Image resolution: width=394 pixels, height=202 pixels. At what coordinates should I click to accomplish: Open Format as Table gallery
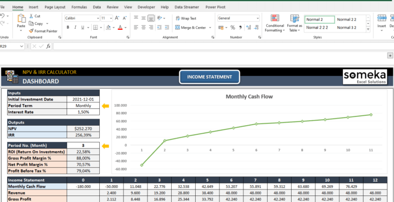click(x=294, y=23)
